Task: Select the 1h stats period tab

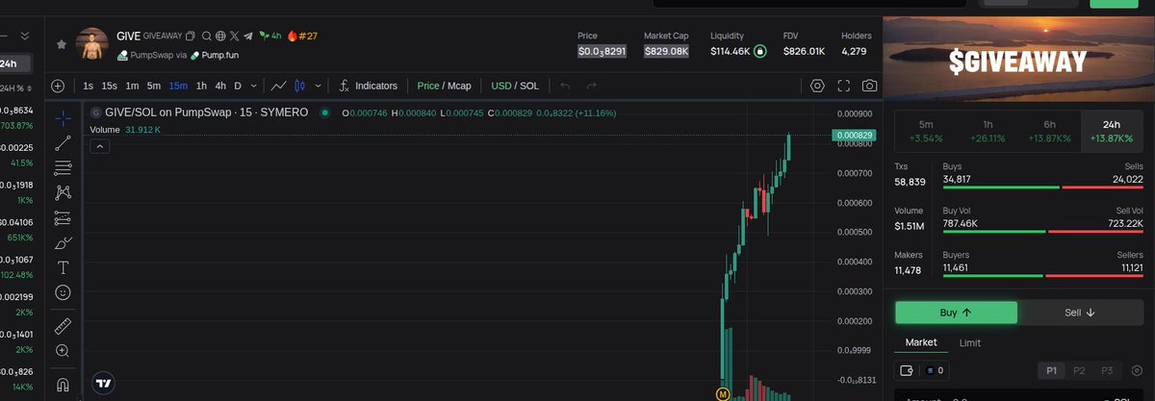Action: coord(988,132)
